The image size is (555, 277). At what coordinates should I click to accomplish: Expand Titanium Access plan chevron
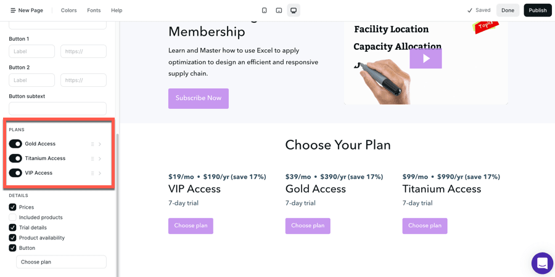point(100,159)
